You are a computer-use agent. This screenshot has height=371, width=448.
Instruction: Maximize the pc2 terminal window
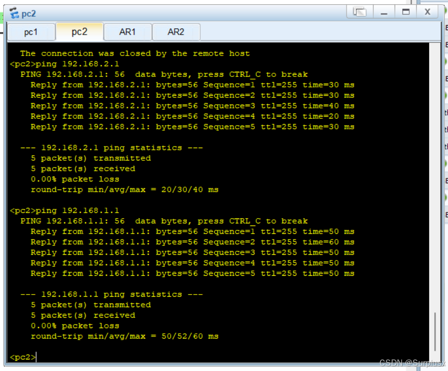[x=406, y=12]
